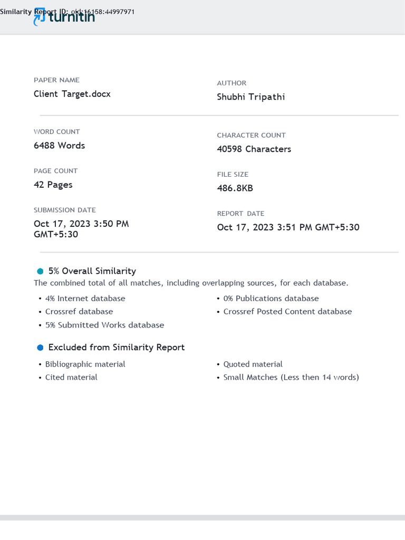Click Small Matches (Less then 14 words)

291,378
